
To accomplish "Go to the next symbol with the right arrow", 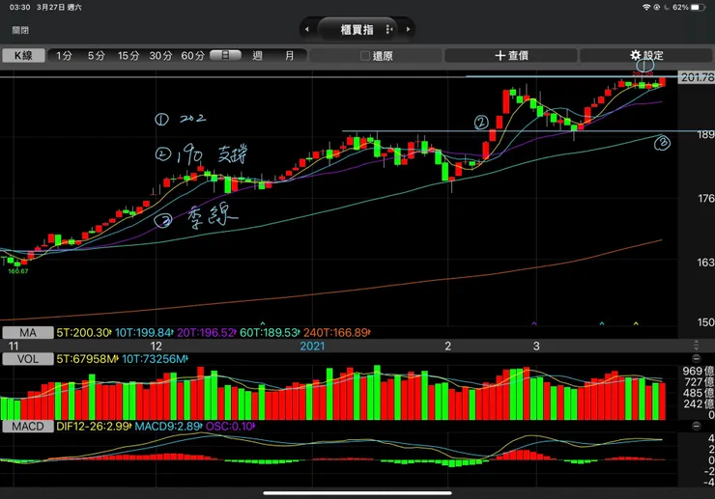I will click(x=408, y=29).
